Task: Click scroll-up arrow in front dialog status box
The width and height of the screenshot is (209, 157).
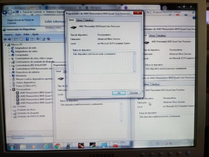Action: (x=135, y=54)
